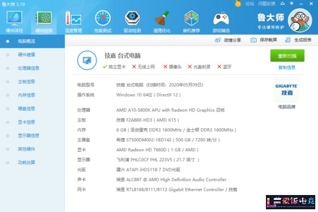
Task: Open 温度管理 temperature management icon
Action: pos(73,18)
